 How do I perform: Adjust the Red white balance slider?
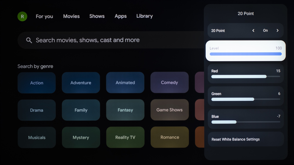click(245, 77)
